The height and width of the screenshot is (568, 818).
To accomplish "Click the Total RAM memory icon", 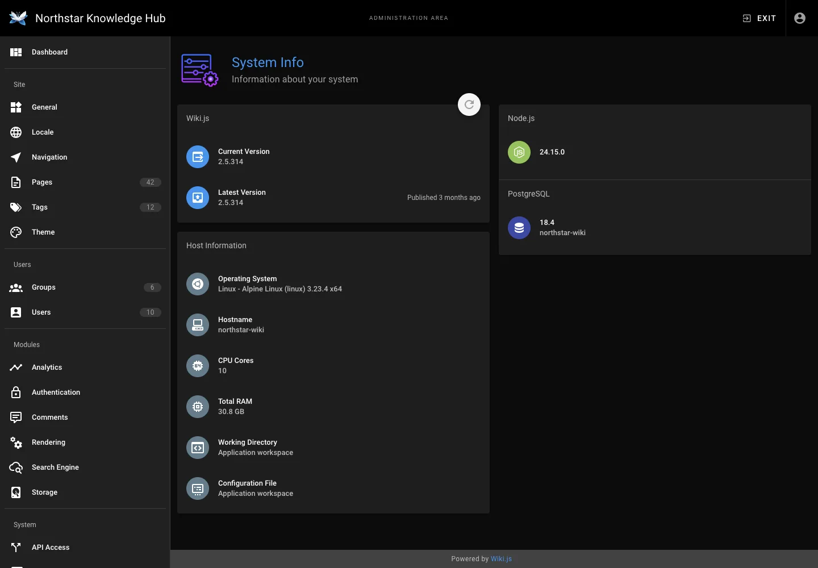I will pyautogui.click(x=198, y=407).
